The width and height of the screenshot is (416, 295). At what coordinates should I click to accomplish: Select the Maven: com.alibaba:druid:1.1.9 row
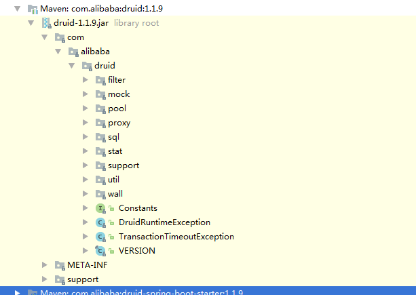pos(208,9)
